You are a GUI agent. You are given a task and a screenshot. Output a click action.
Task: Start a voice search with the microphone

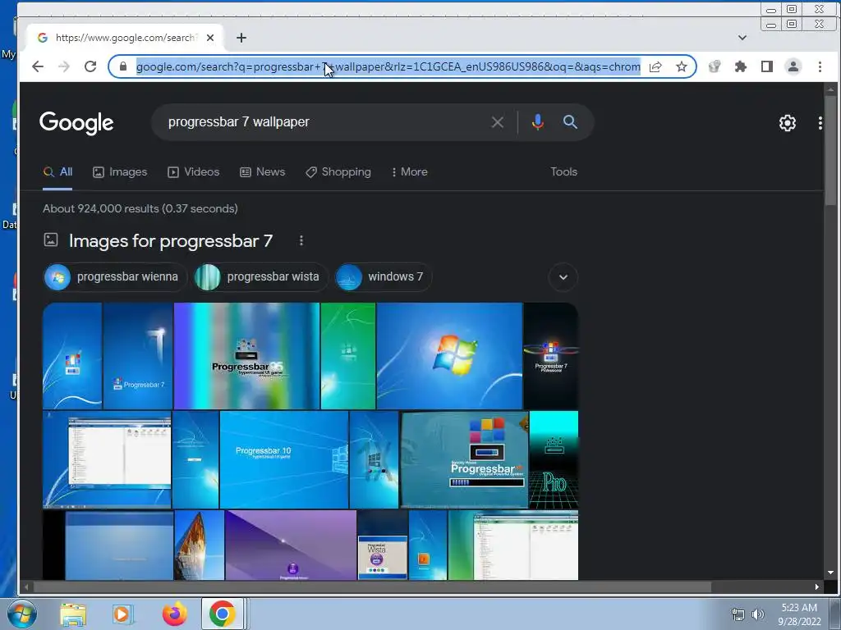[537, 122]
